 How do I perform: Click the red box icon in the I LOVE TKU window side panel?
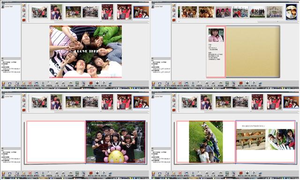pos(24,20)
